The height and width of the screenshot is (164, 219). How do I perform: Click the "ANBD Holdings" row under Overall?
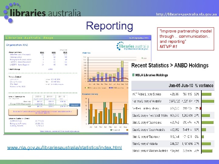point(27,121)
